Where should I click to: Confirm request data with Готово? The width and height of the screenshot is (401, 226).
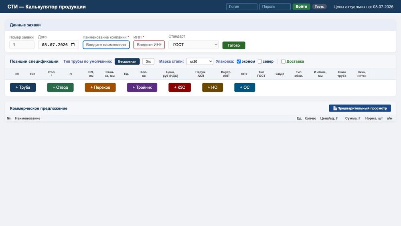tap(234, 45)
